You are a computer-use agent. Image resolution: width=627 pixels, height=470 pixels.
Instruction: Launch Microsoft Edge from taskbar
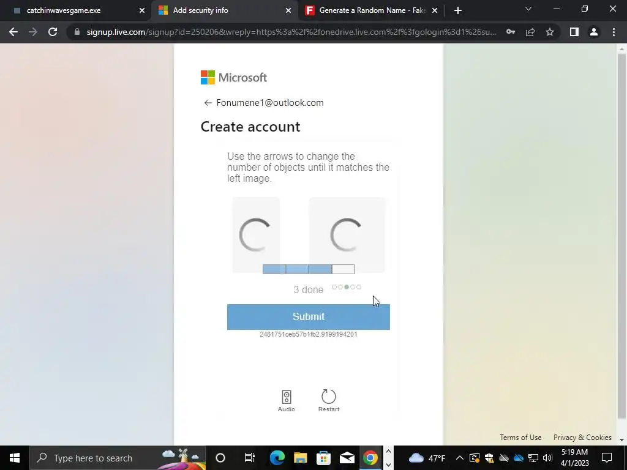(277, 458)
